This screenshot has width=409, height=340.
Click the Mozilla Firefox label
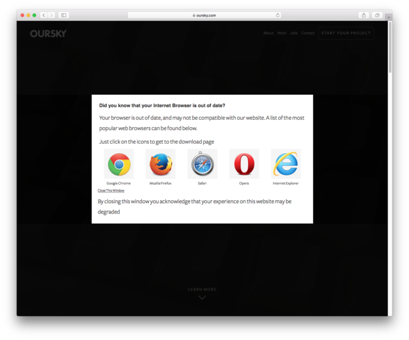160,183
